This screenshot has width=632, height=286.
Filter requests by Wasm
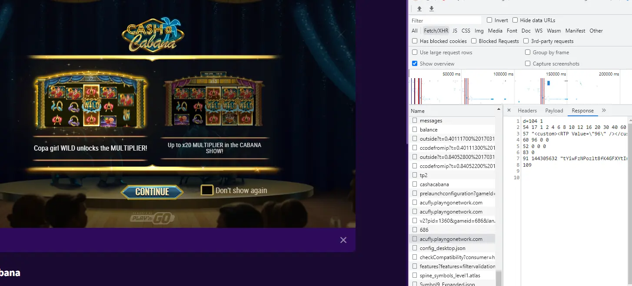coord(554,31)
